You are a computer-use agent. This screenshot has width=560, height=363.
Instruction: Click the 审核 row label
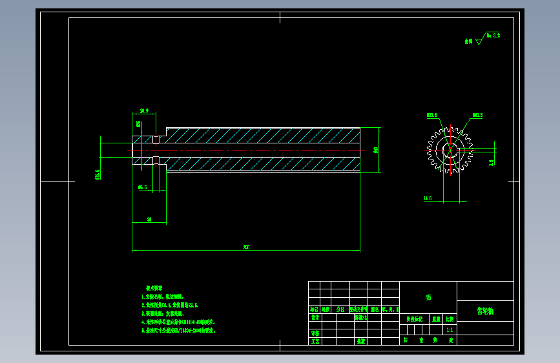[315, 333]
